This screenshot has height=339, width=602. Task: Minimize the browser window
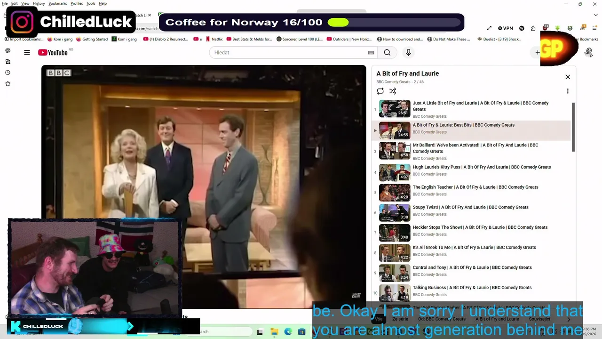point(566,4)
